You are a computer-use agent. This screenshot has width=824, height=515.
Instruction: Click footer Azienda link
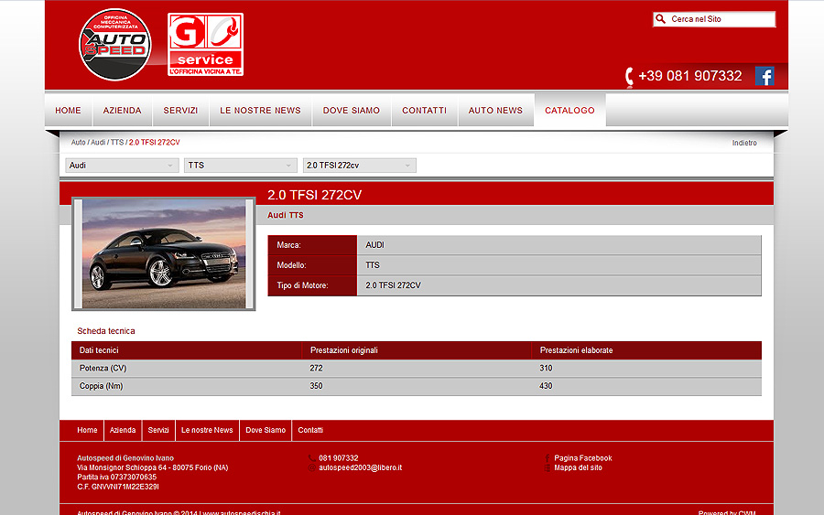[123, 430]
